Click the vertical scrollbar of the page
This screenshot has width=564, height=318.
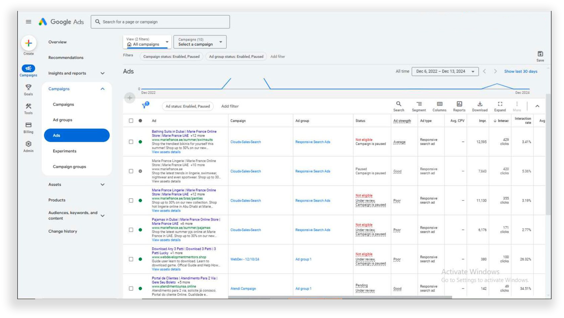click(x=548, y=154)
